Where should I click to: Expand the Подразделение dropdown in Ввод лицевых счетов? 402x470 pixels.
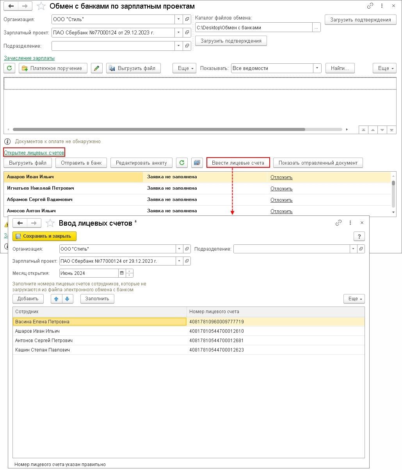pyautogui.click(x=353, y=249)
